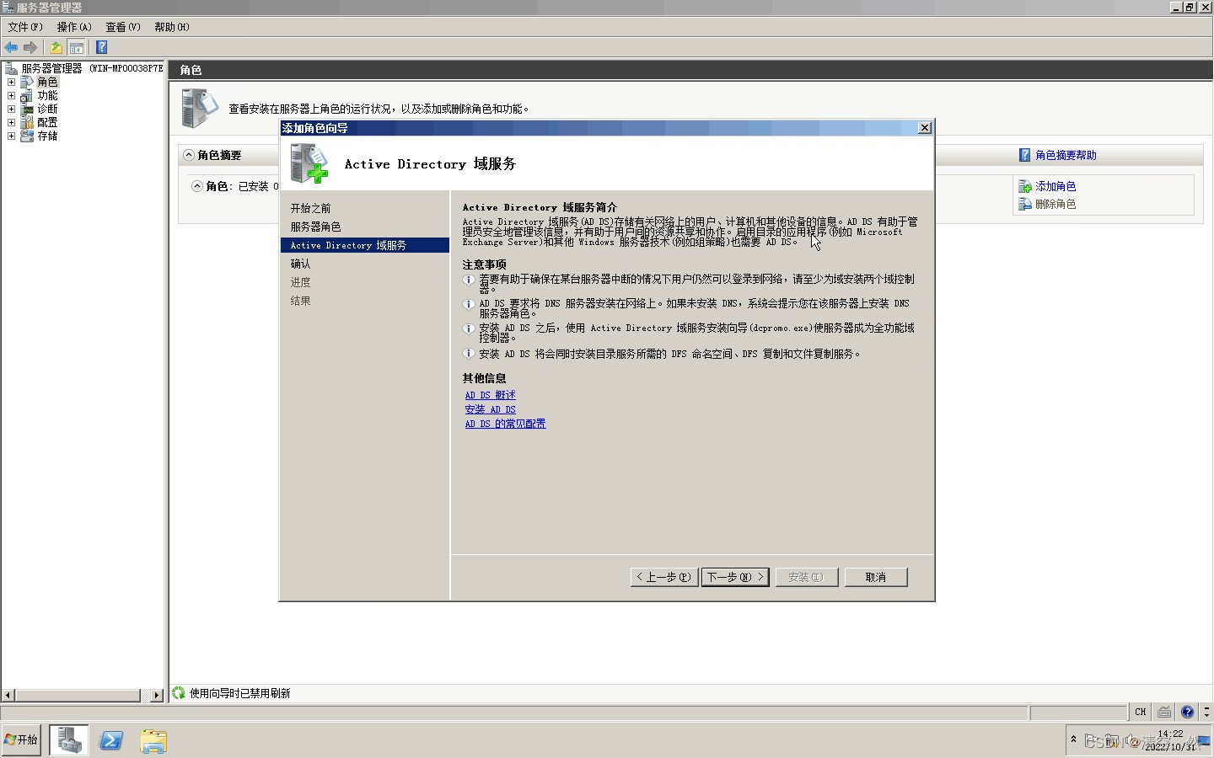Click the 使用向导时已禁用刷新 status text
Image resolution: width=1214 pixels, height=758 pixels.
[240, 693]
